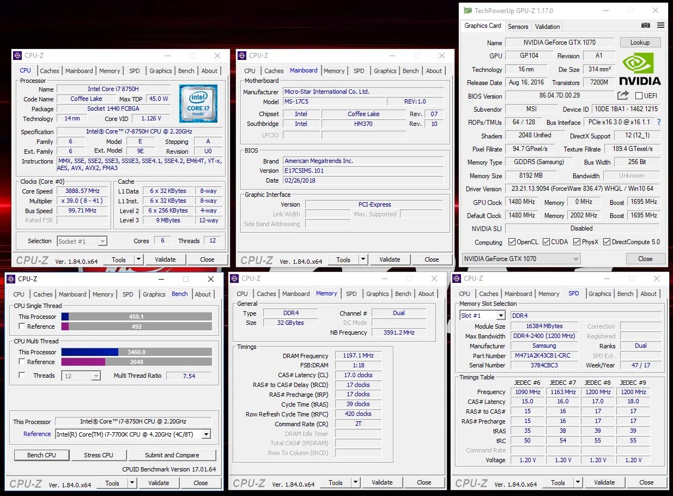This screenshot has width=673, height=496.
Task: Click the CPU-Z icon of CPU window
Action: click(x=18, y=56)
